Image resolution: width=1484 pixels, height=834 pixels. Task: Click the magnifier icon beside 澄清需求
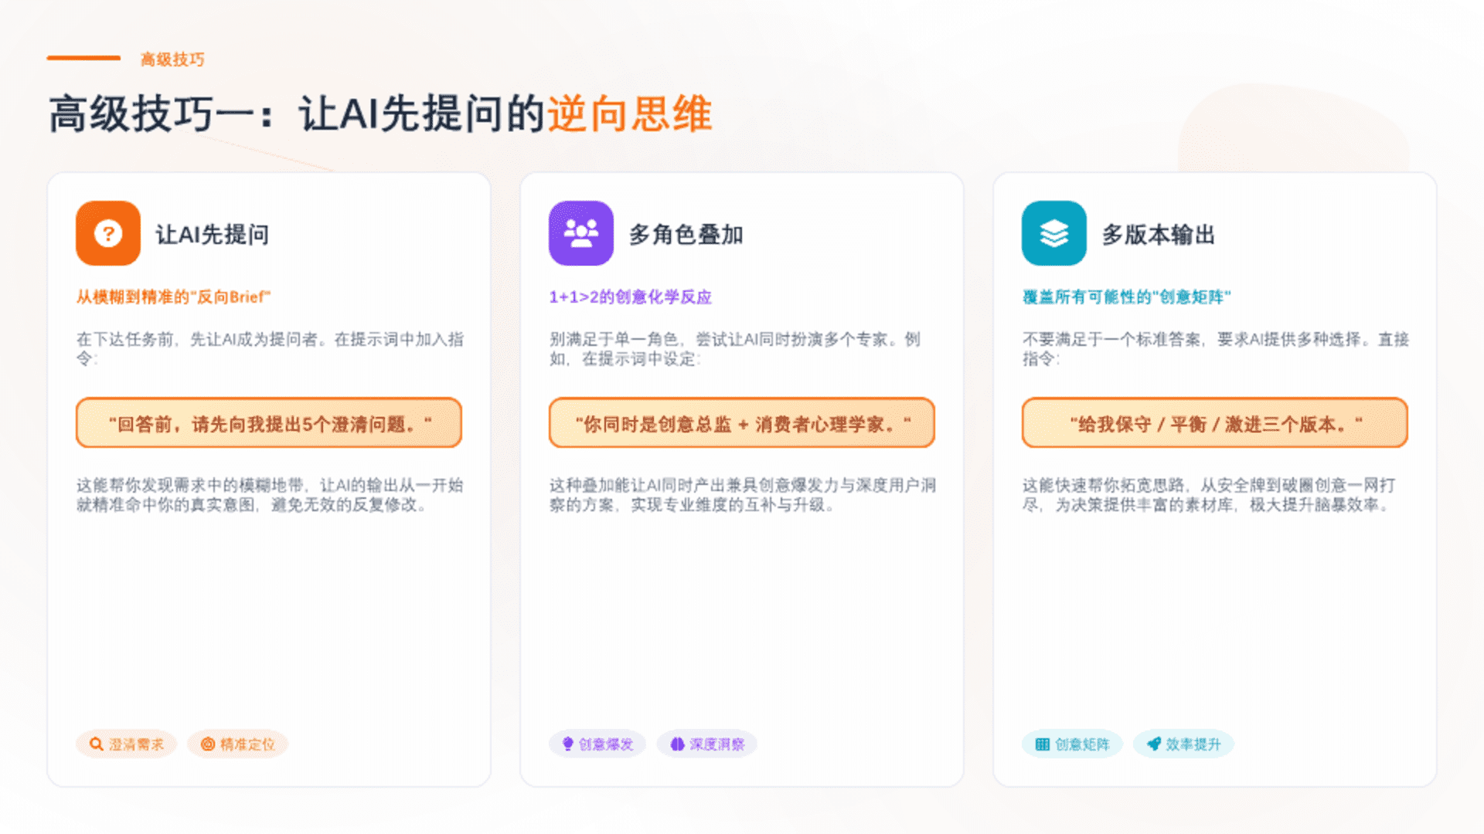(97, 744)
